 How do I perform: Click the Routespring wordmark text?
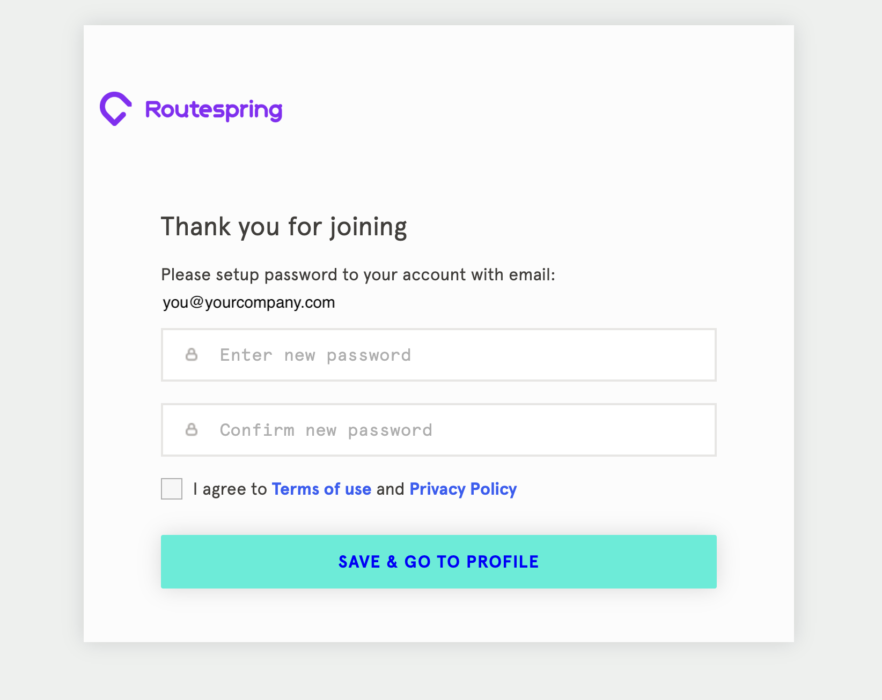pos(214,110)
